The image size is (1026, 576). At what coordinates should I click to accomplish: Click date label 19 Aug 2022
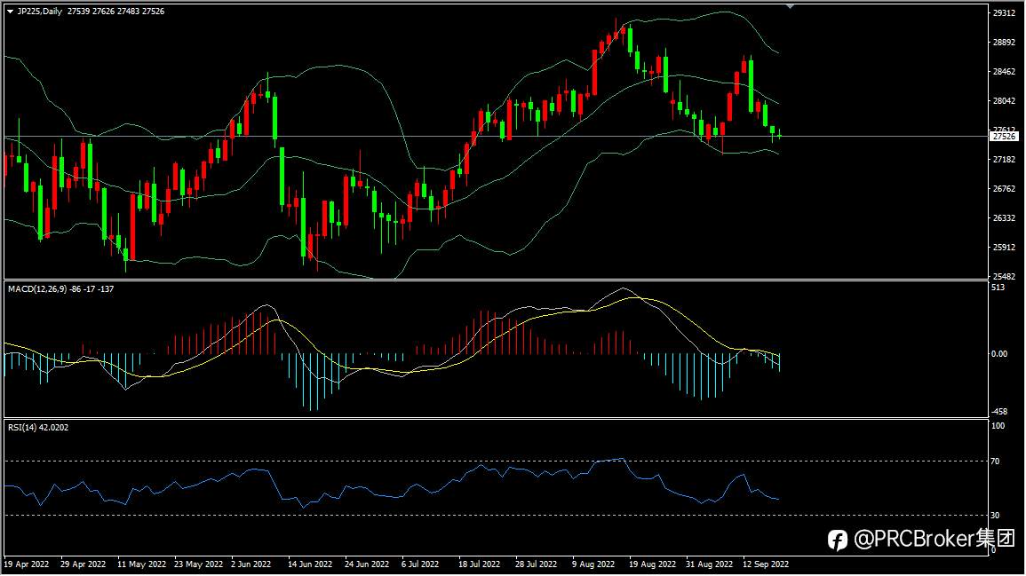[x=652, y=564]
